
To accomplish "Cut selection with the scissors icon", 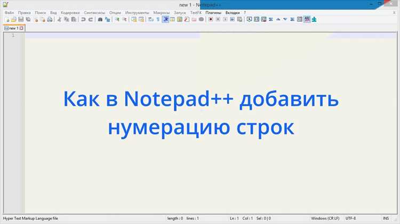I will pyautogui.click(x=59, y=19).
